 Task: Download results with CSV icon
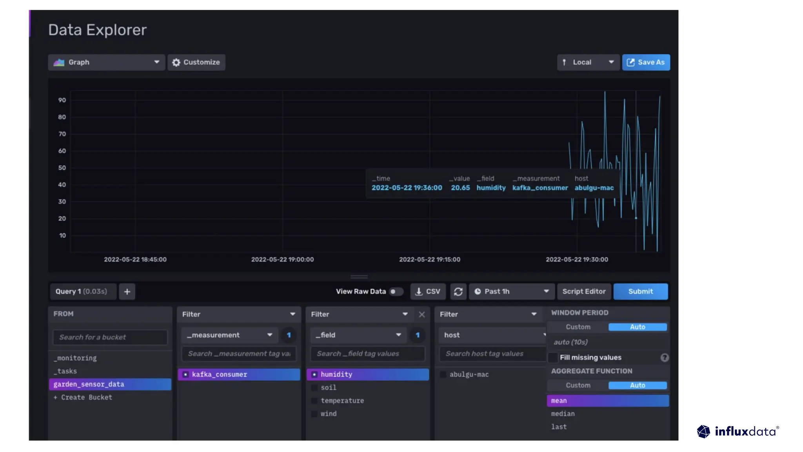(x=419, y=292)
